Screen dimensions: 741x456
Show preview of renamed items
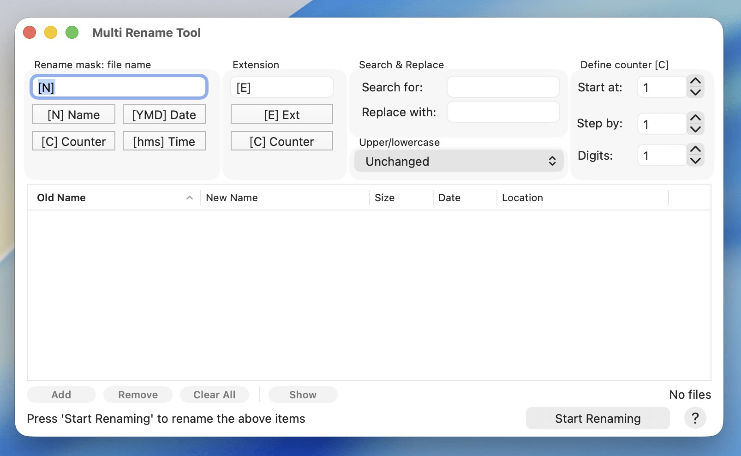(x=303, y=395)
